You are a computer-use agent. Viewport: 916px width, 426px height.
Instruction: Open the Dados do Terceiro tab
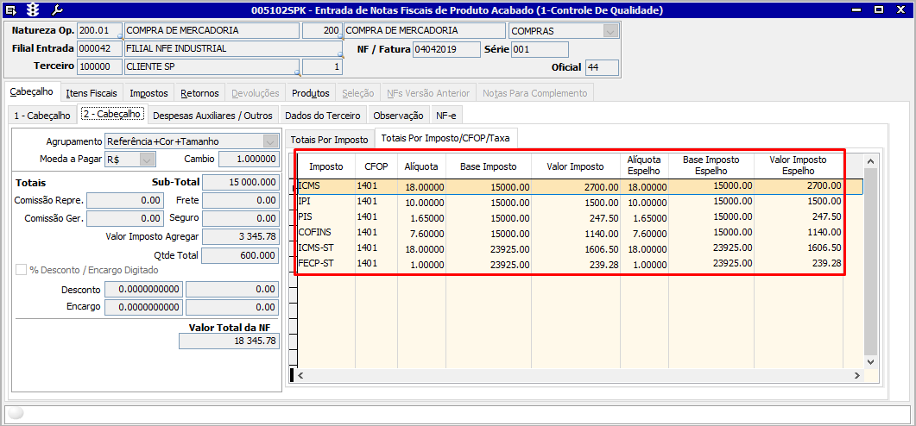click(323, 116)
